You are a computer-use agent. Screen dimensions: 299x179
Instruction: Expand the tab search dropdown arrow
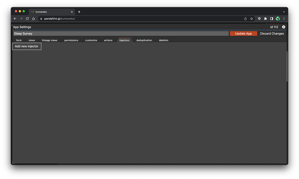coord(284,12)
